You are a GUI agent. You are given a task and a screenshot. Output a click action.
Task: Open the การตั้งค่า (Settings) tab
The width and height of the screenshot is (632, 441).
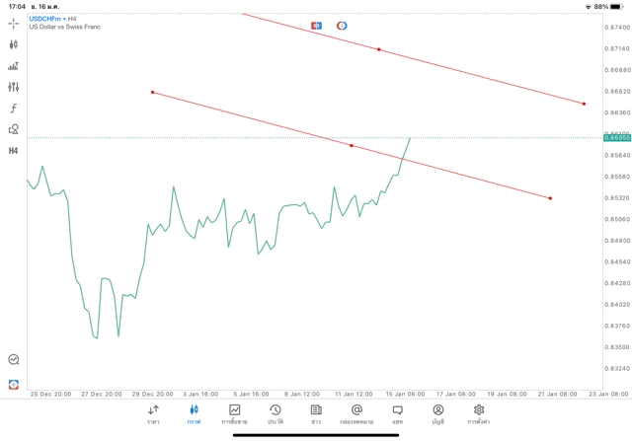click(x=479, y=413)
